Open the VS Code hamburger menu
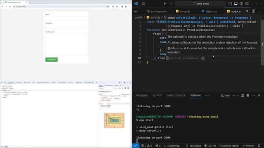The image size is (264, 148). [144, 4]
